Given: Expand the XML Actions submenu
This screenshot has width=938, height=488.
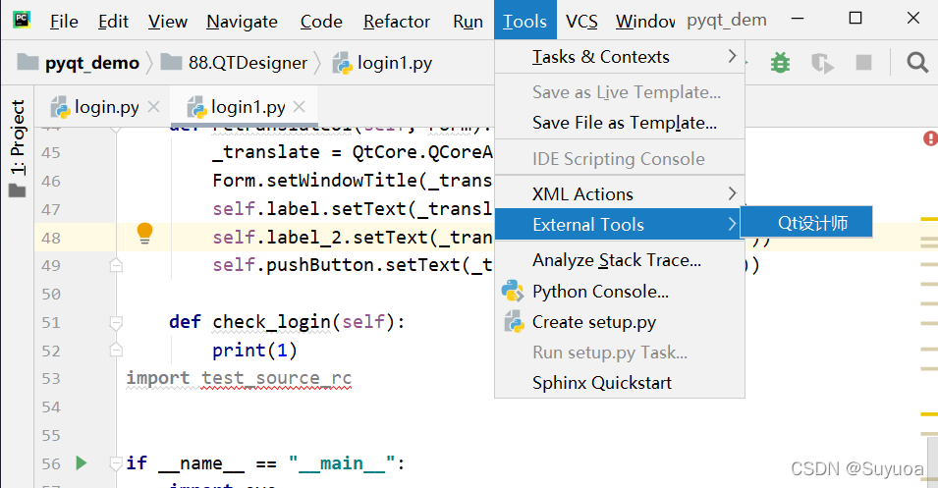Looking at the screenshot, I should (619, 193).
